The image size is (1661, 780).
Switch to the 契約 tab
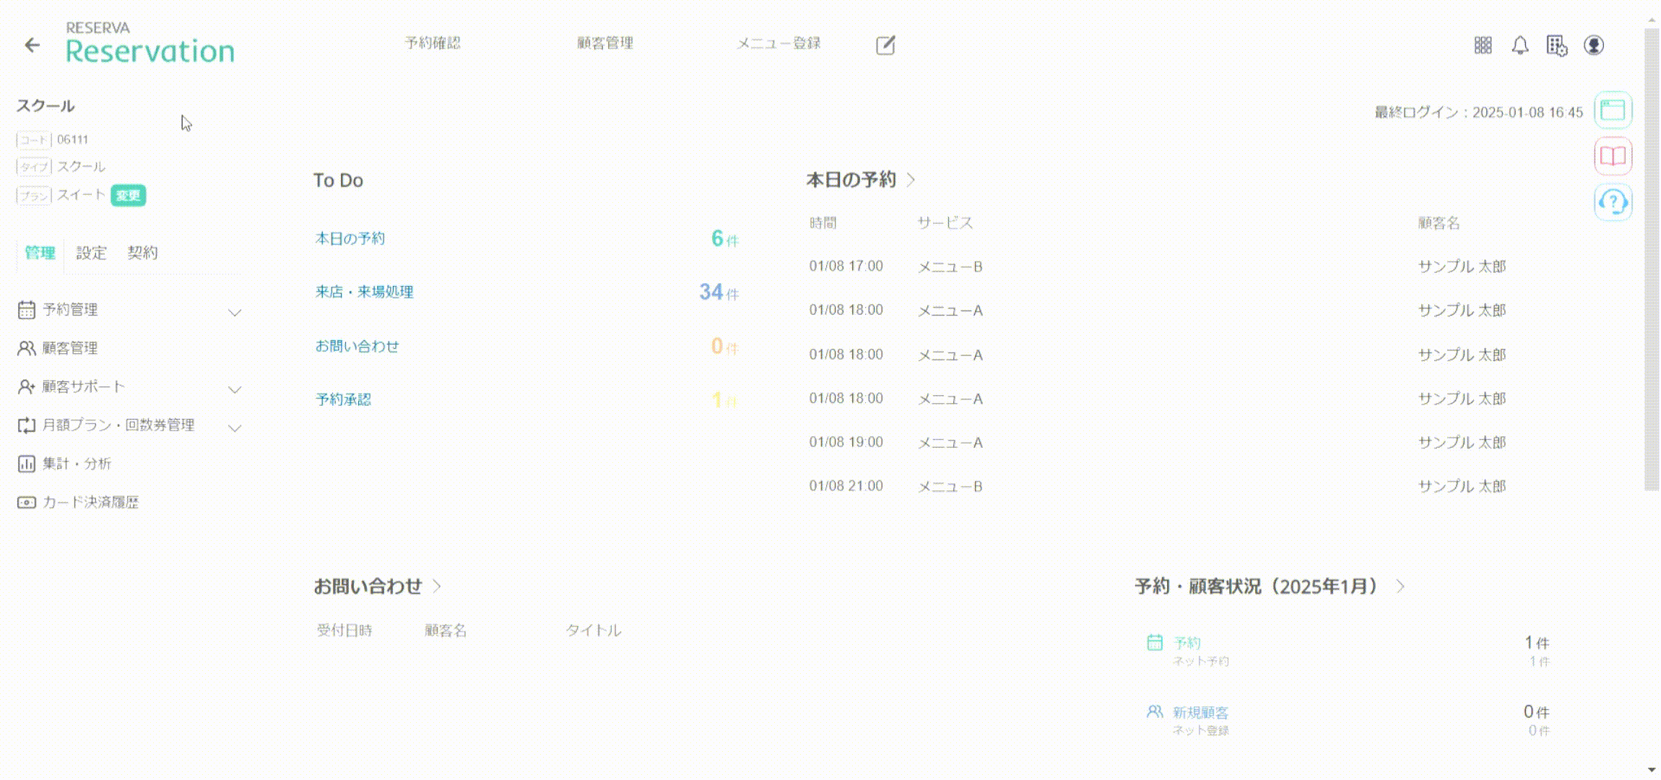142,253
